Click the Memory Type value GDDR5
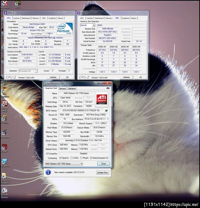Image resolution: width=200 pixels, height=208 pixels. [67, 132]
